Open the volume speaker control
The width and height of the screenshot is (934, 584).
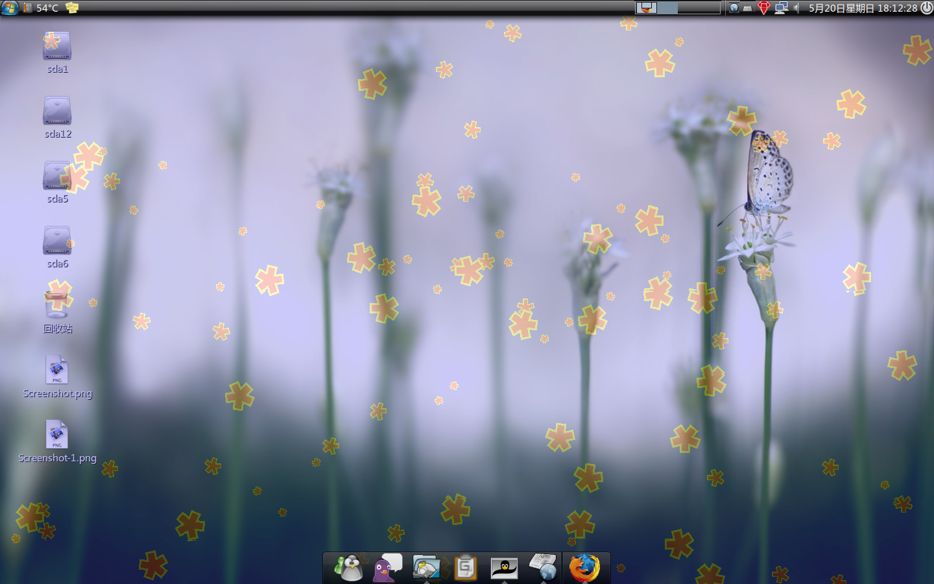pyautogui.click(x=796, y=8)
